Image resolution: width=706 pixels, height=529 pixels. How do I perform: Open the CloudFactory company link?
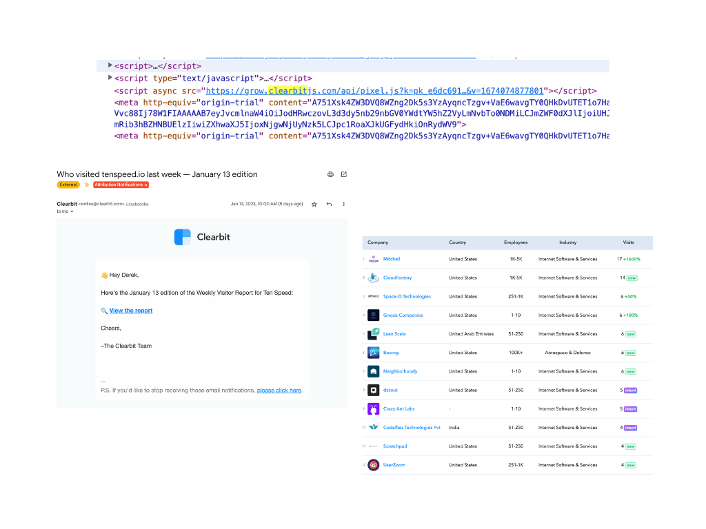[398, 278]
